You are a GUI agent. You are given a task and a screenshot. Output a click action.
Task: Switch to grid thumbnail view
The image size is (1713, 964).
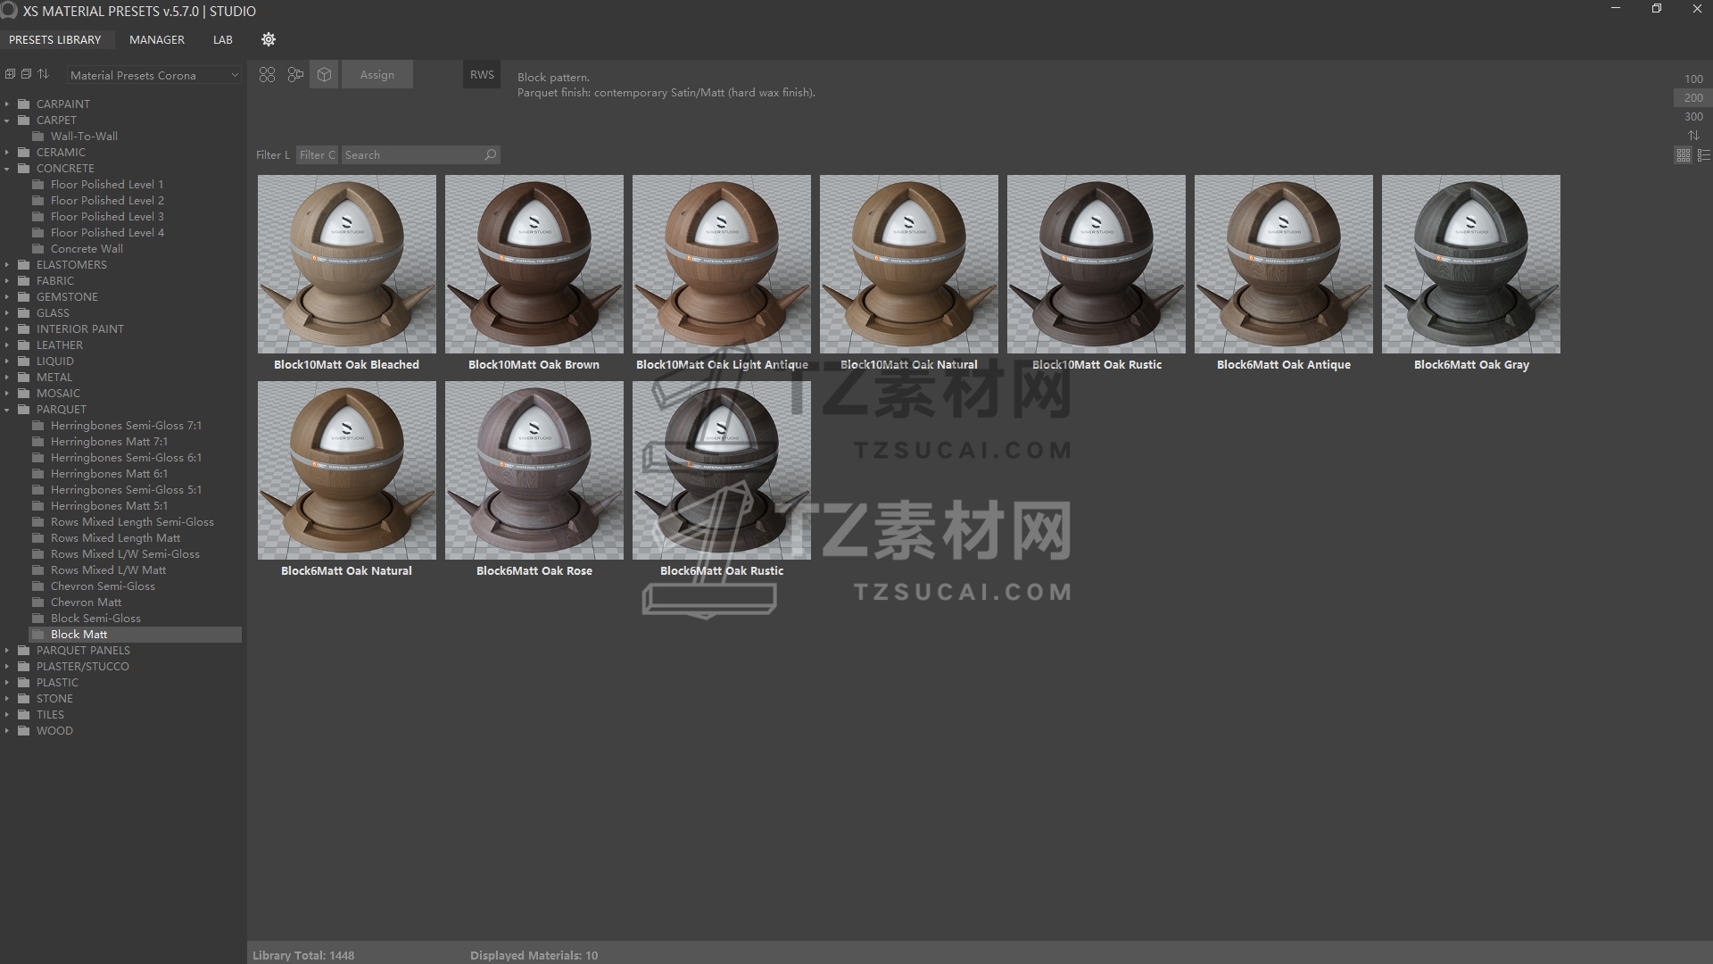[1683, 155]
